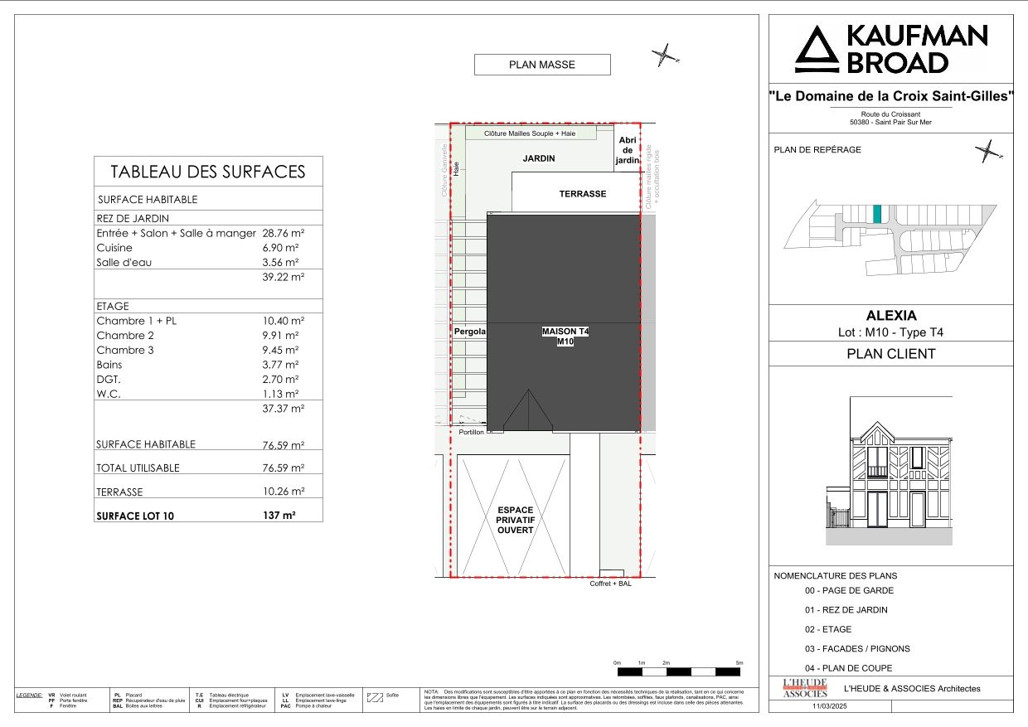Click the Coffret + BAL marker on the plan
Image resolution: width=1028 pixels, height=727 pixels.
611,574
